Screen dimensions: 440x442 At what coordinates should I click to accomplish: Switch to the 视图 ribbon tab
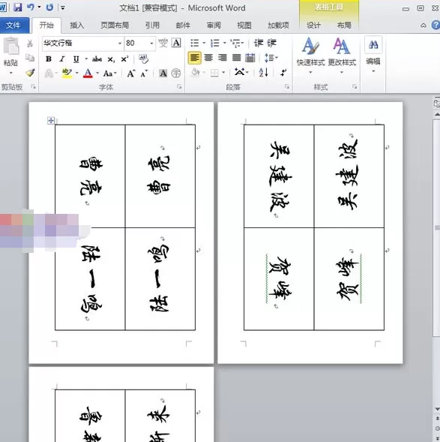click(244, 26)
